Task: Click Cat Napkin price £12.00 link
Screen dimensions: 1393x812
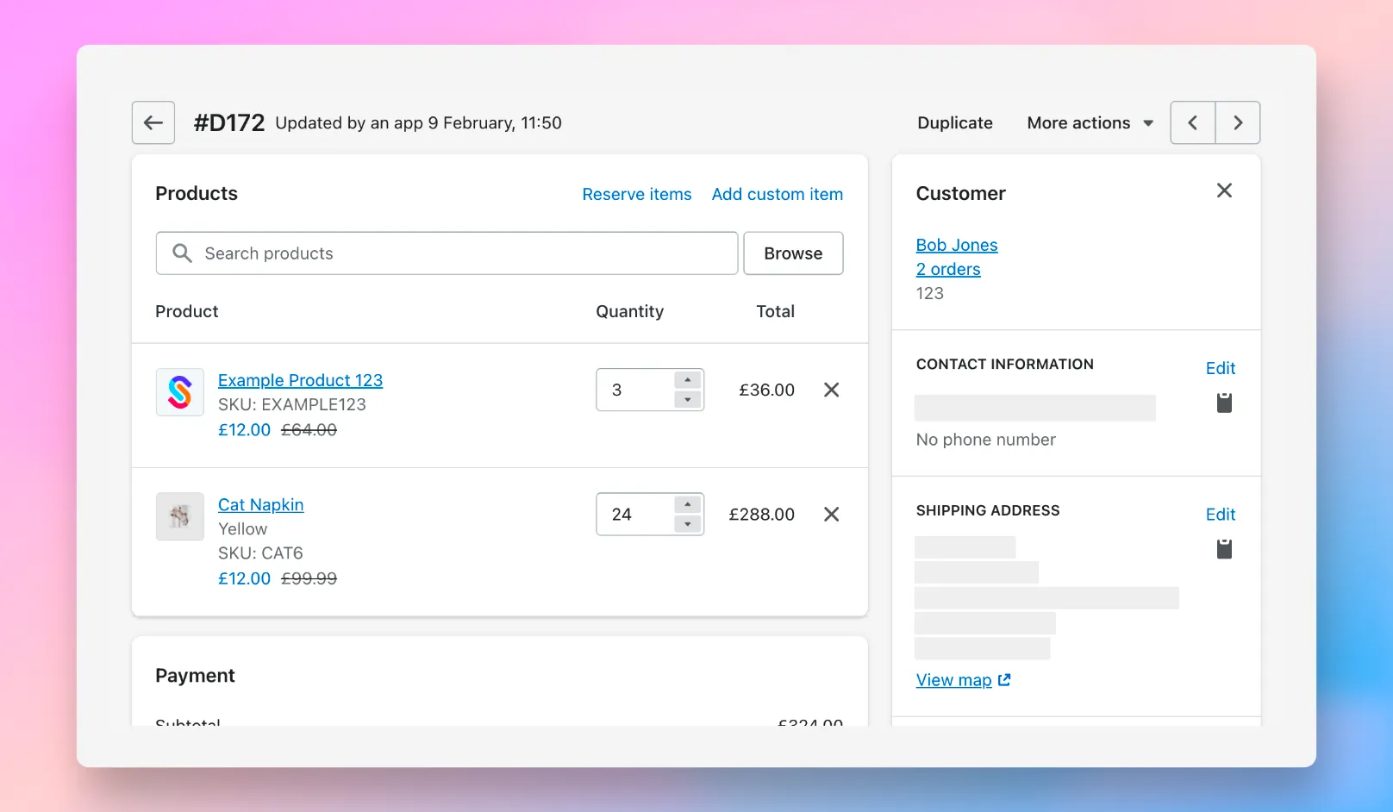Action: coord(244,578)
